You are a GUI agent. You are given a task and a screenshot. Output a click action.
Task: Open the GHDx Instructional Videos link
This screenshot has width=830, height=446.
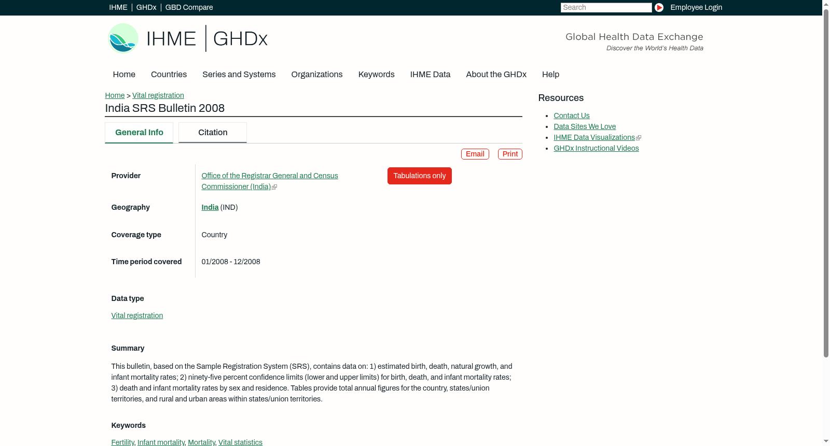point(596,148)
